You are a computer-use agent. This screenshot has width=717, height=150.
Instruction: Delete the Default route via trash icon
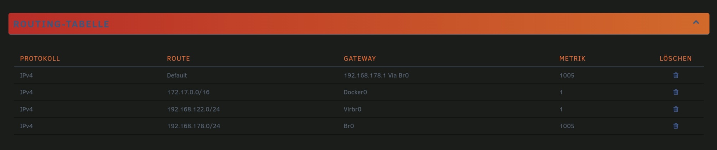pos(676,75)
